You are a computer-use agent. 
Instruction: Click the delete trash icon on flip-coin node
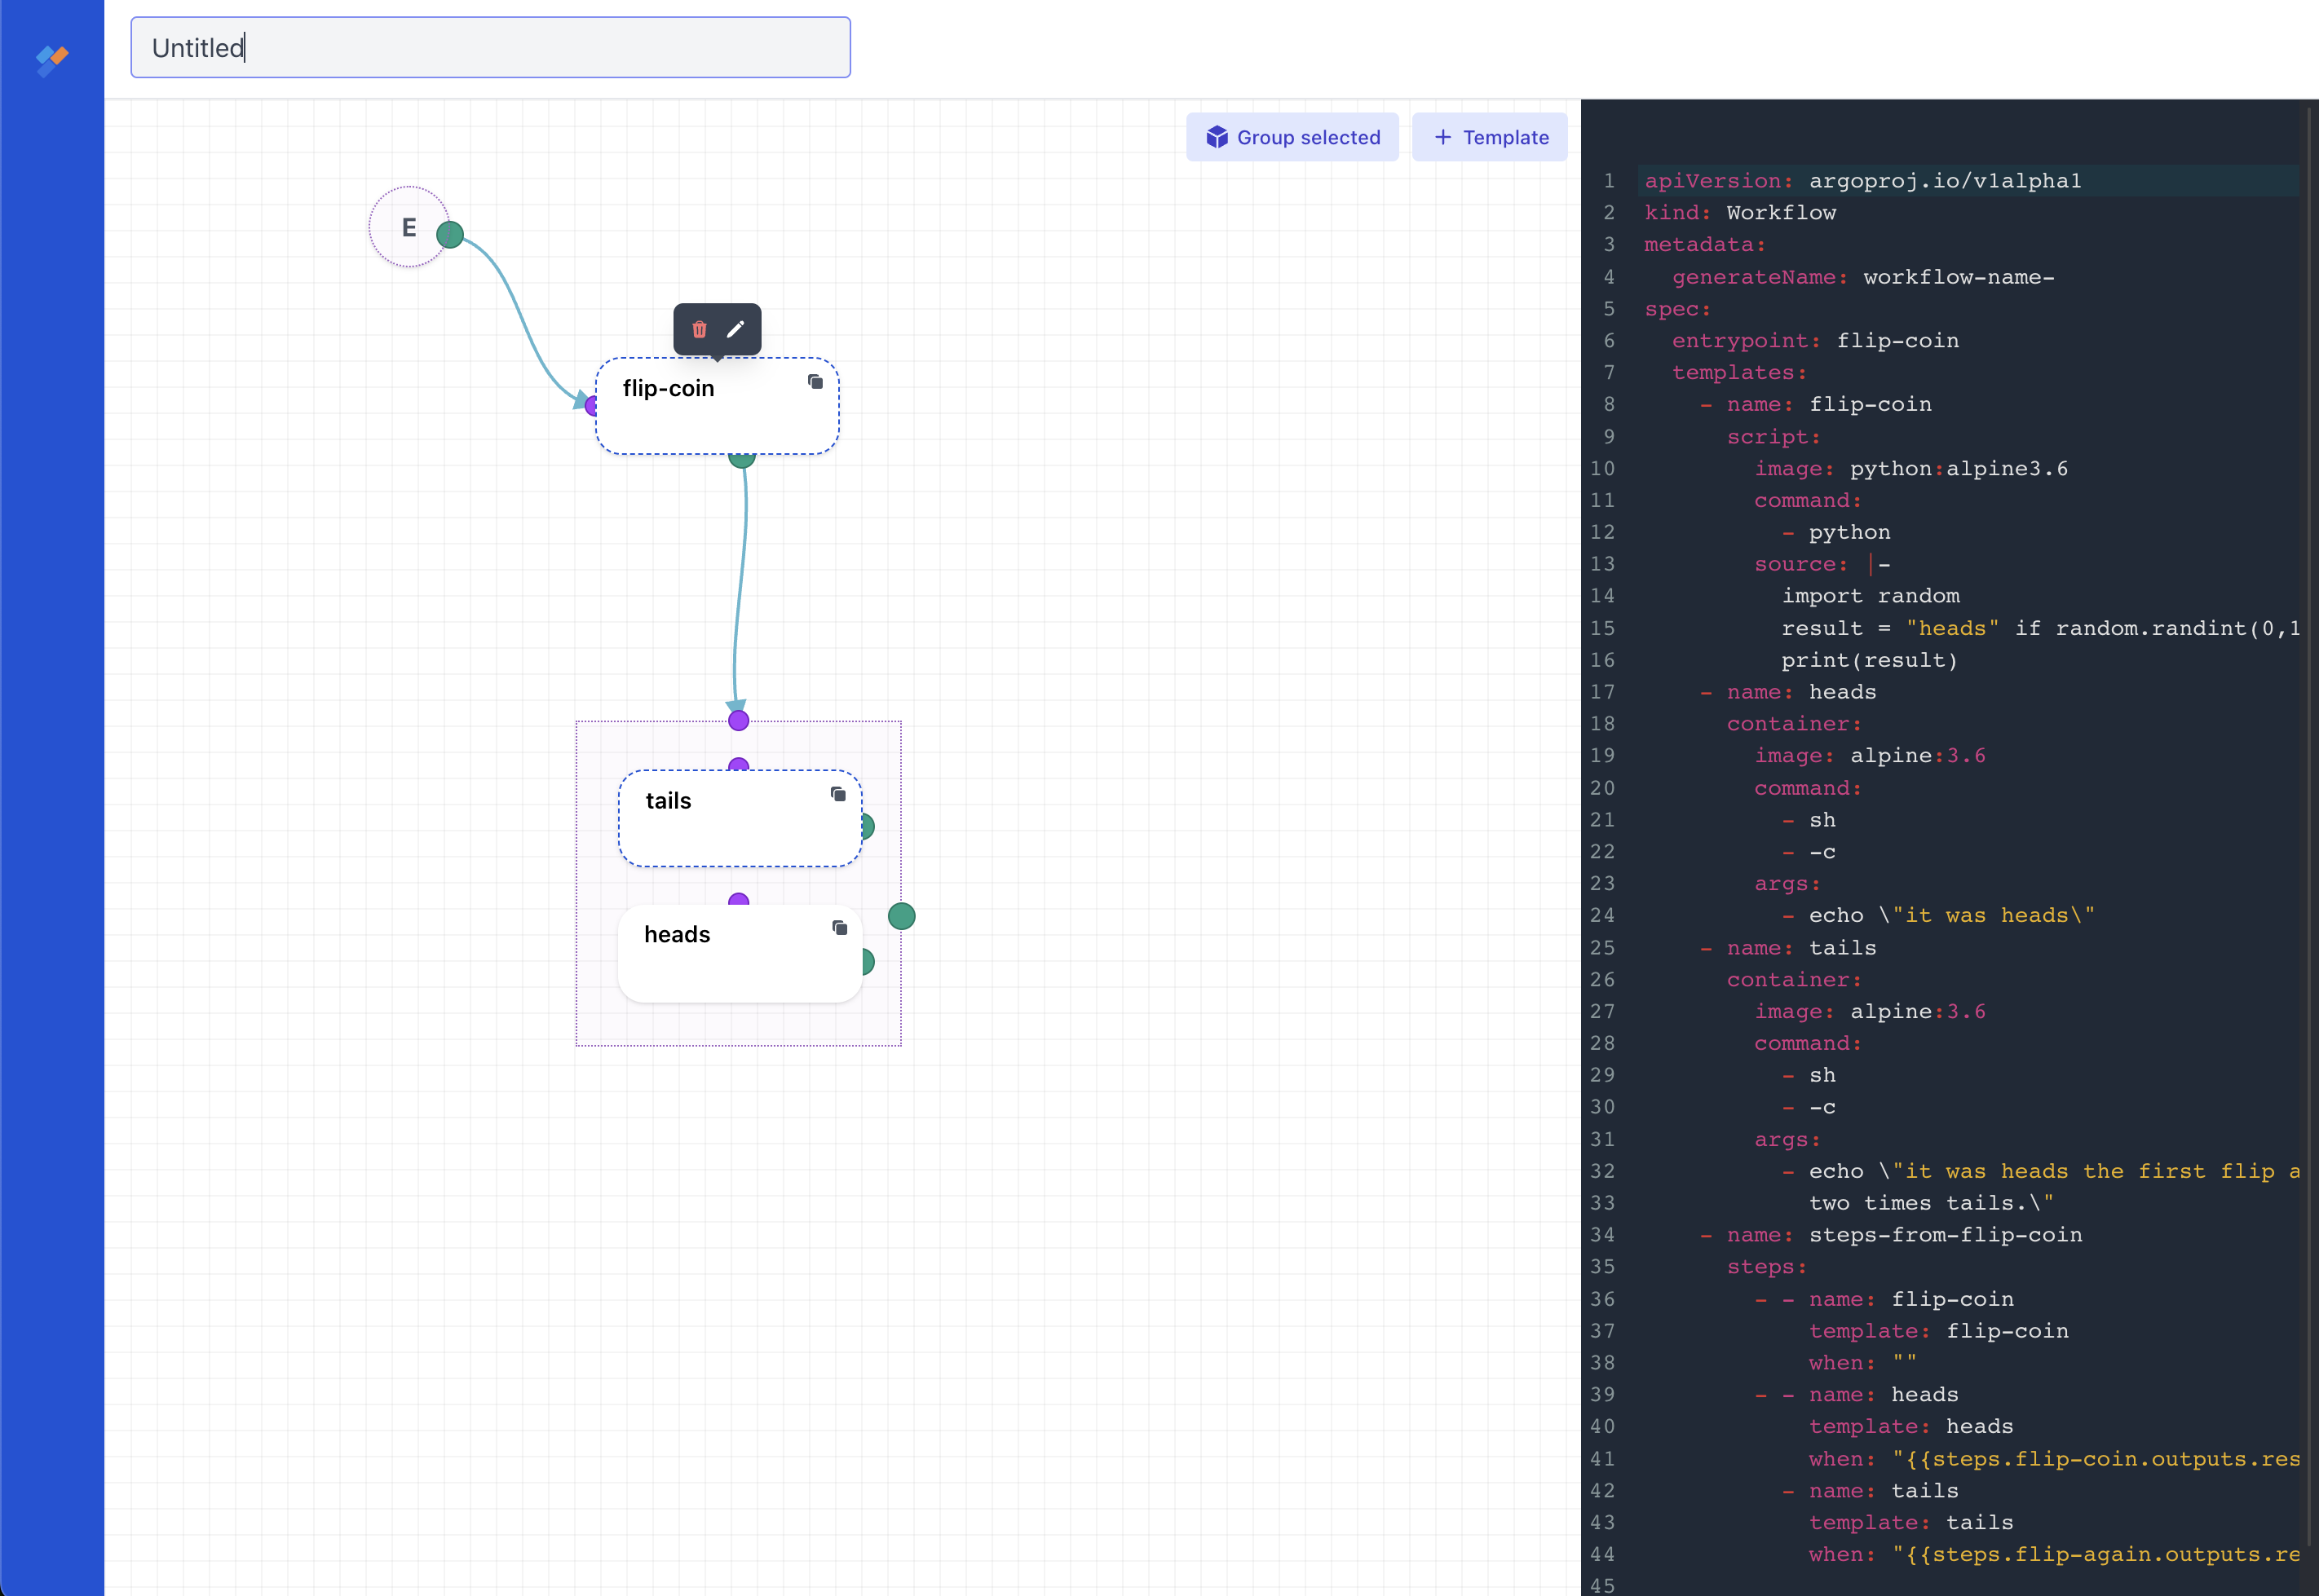point(700,329)
